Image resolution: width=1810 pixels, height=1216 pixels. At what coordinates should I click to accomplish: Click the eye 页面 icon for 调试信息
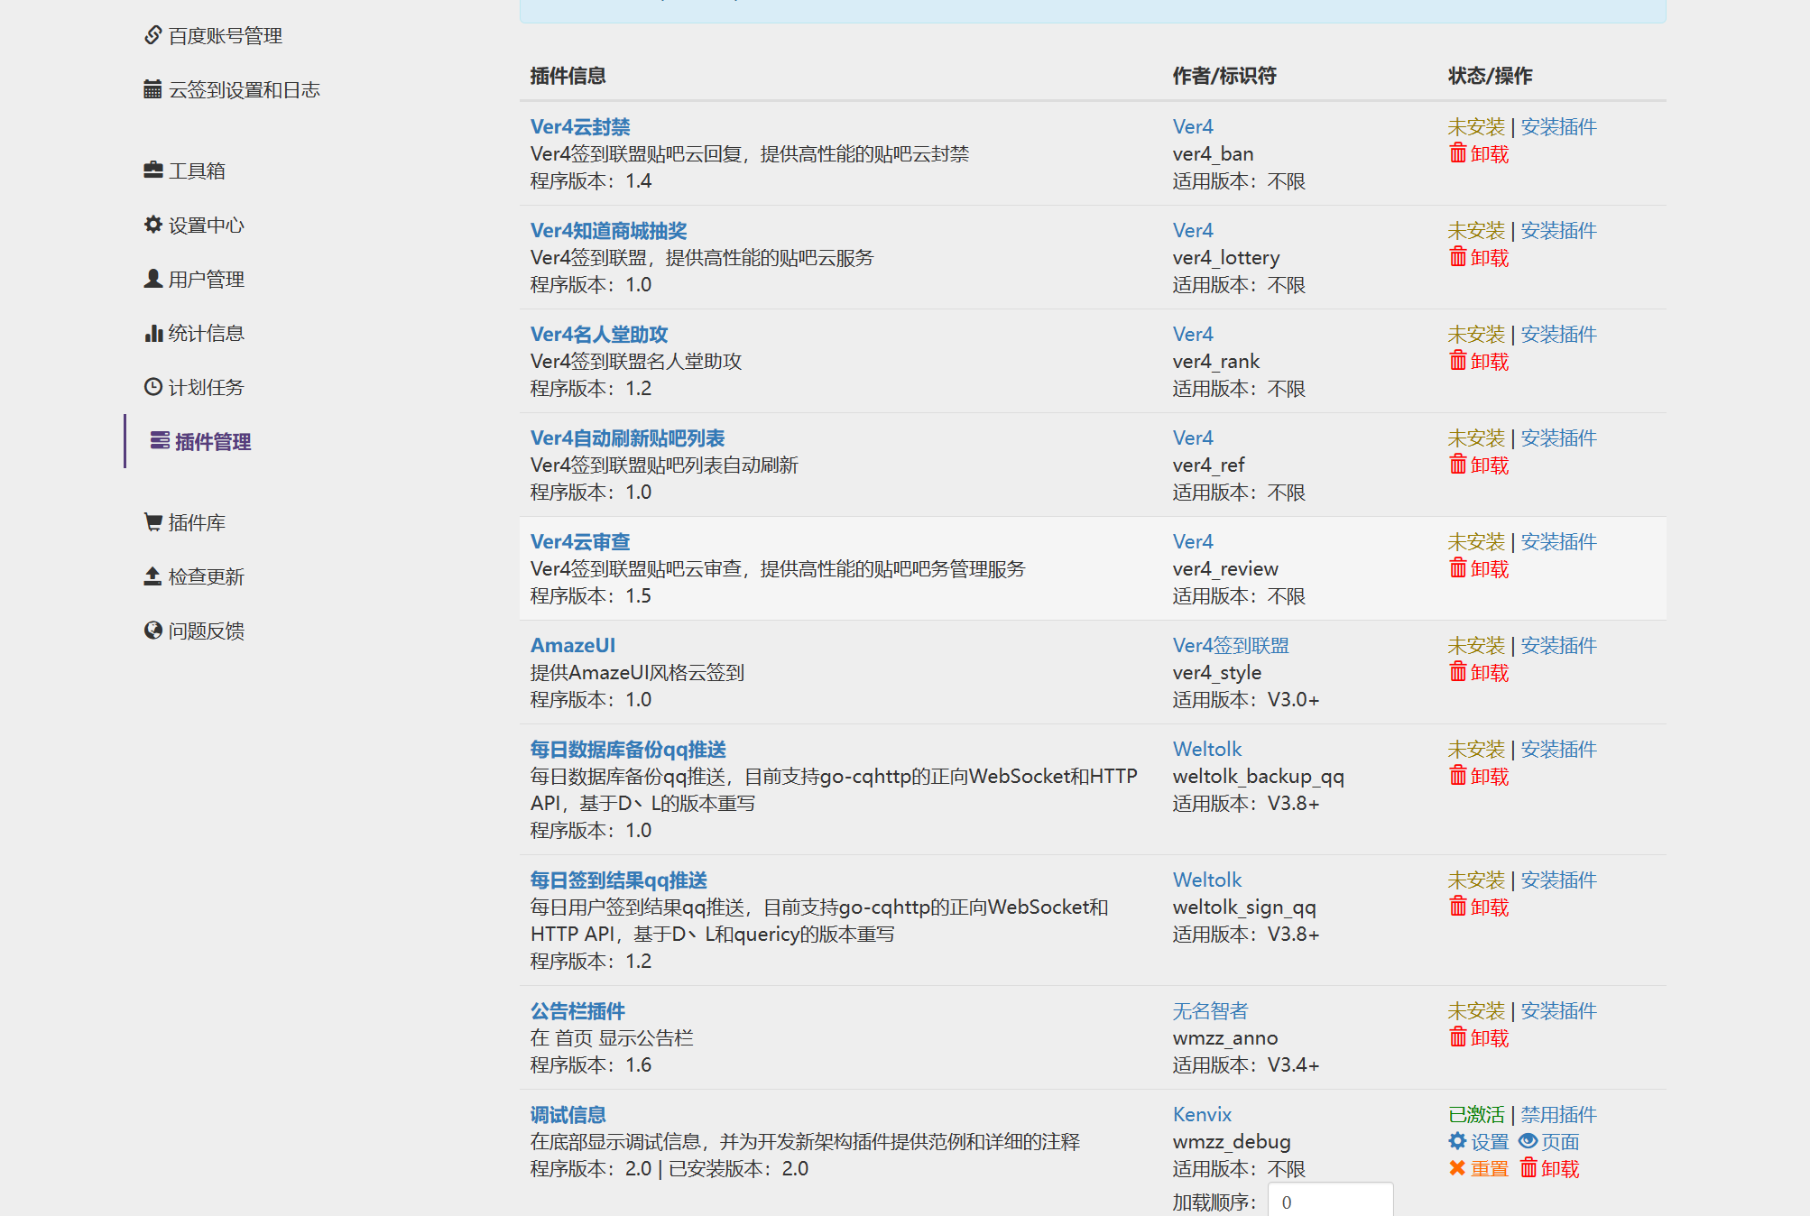pyautogui.click(x=1528, y=1141)
